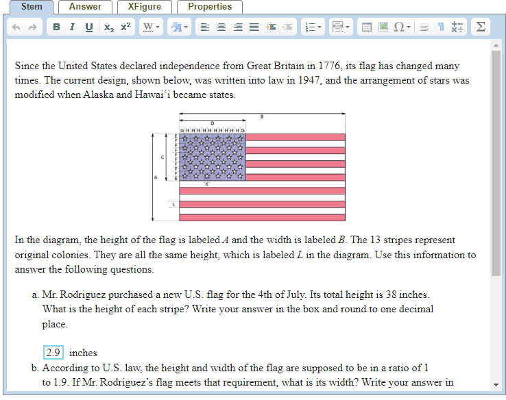This screenshot has height=400, width=506.
Task: Open the XFigure tab
Action: [145, 7]
